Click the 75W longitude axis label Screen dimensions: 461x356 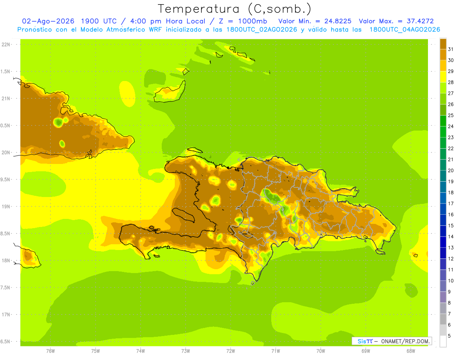96,351
